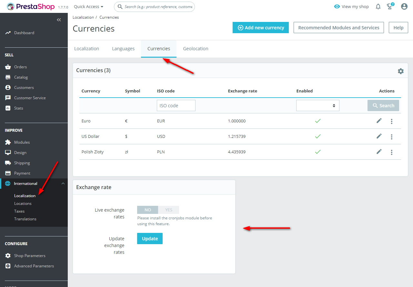
Task: Open the trophy merchant expertise icon
Action: [390, 6]
